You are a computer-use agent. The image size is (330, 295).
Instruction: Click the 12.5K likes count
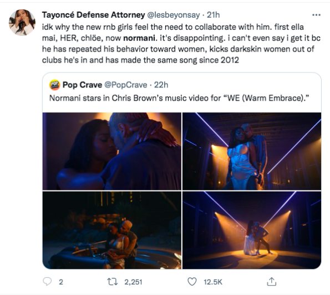213,282
